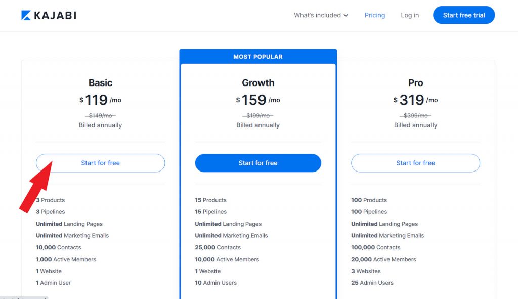Open the Pricing page link
Screen dimensions: 518x299
point(375,15)
